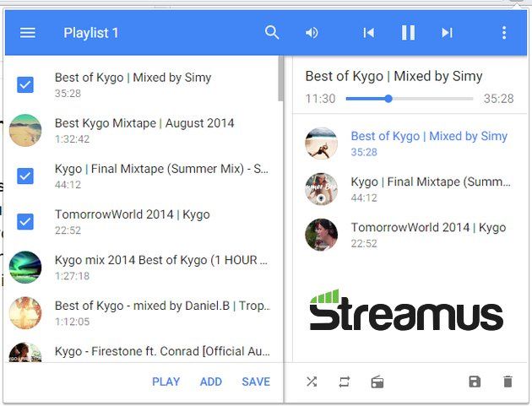Open the search magnifier icon
This screenshot has height=406, width=532.
click(272, 33)
